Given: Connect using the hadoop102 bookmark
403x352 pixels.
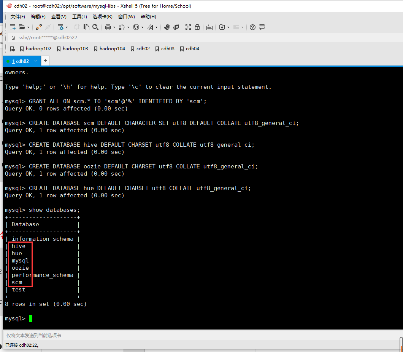Looking at the screenshot, I should [x=35, y=49].
